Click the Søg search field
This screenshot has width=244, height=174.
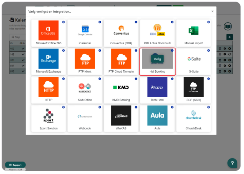click(x=18, y=37)
